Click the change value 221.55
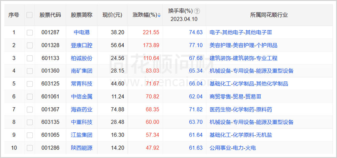The image size is (337, 158). [x=151, y=32]
